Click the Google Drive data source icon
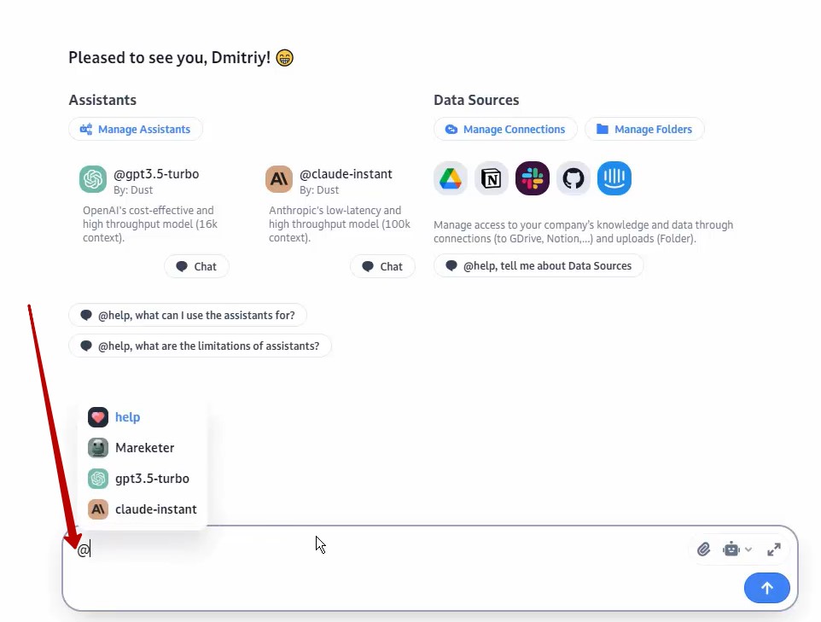Screen dimensions: 821x622 pos(451,178)
